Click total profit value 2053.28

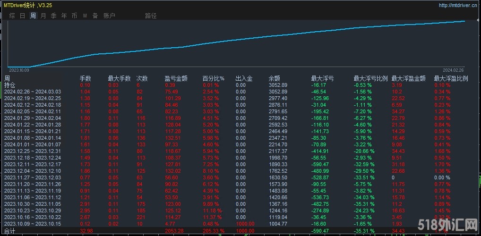tap(174, 231)
